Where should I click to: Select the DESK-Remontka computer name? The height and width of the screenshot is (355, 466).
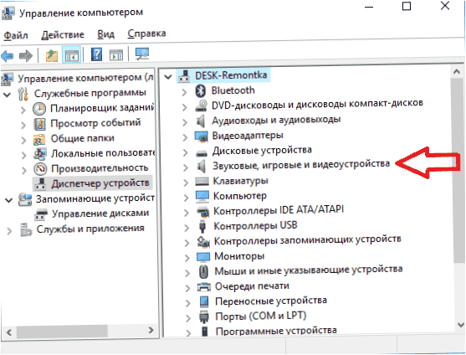point(231,75)
